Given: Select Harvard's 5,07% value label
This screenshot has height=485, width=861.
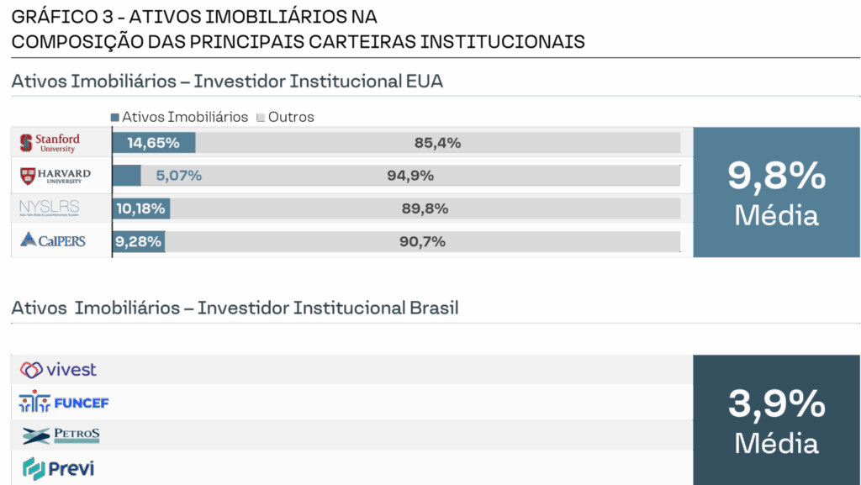Looking at the screenshot, I should [178, 176].
